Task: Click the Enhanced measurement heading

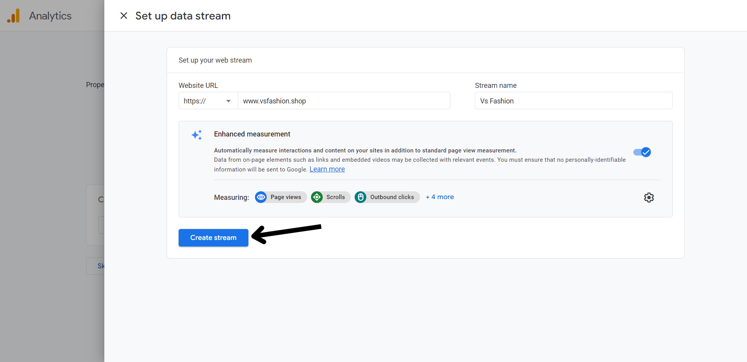Action: tap(252, 134)
